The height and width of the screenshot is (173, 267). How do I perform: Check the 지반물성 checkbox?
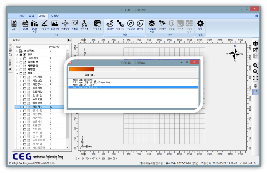tap(21, 66)
